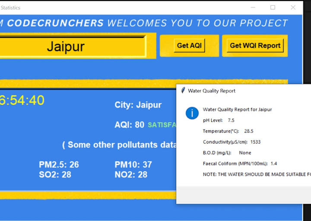311x221 pixels.
Task: Click the 'SO2: 28' reading
Action: click(55, 175)
